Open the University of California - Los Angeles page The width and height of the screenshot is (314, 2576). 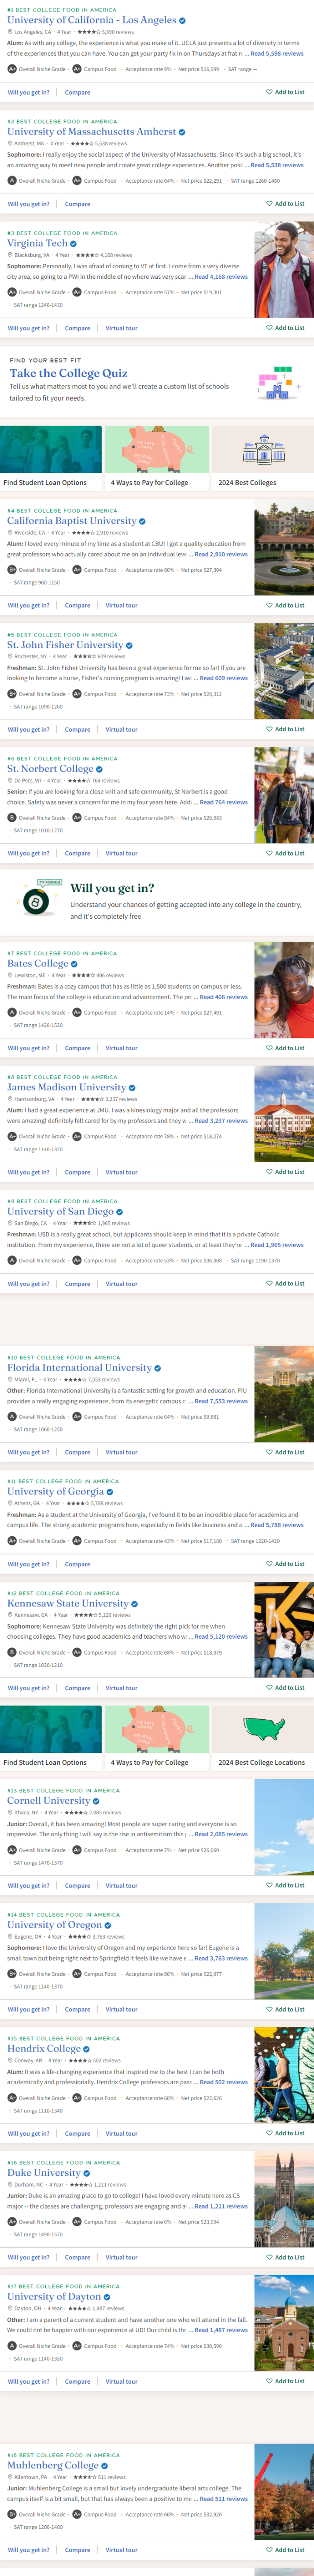coord(92,20)
